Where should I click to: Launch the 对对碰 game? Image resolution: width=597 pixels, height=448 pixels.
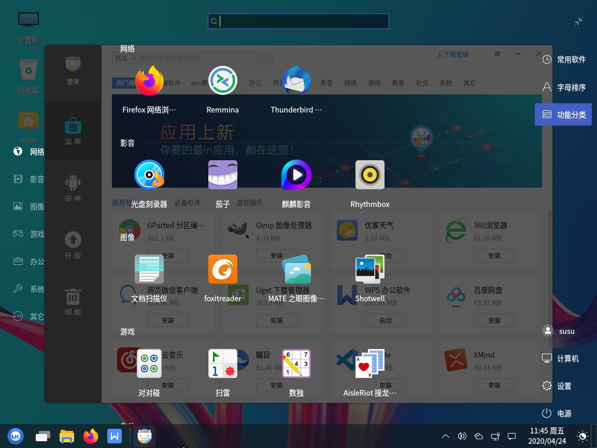coord(149,363)
